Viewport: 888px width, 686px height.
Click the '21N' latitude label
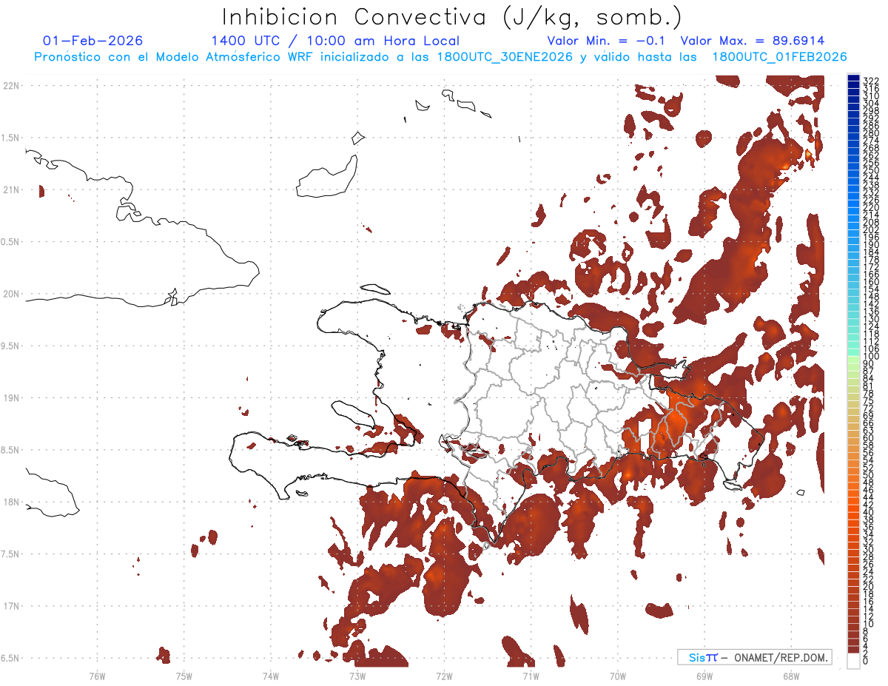[x=11, y=189]
